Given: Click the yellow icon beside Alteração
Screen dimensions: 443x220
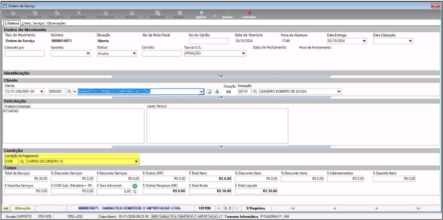Looking at the screenshot, I should coord(6,208).
